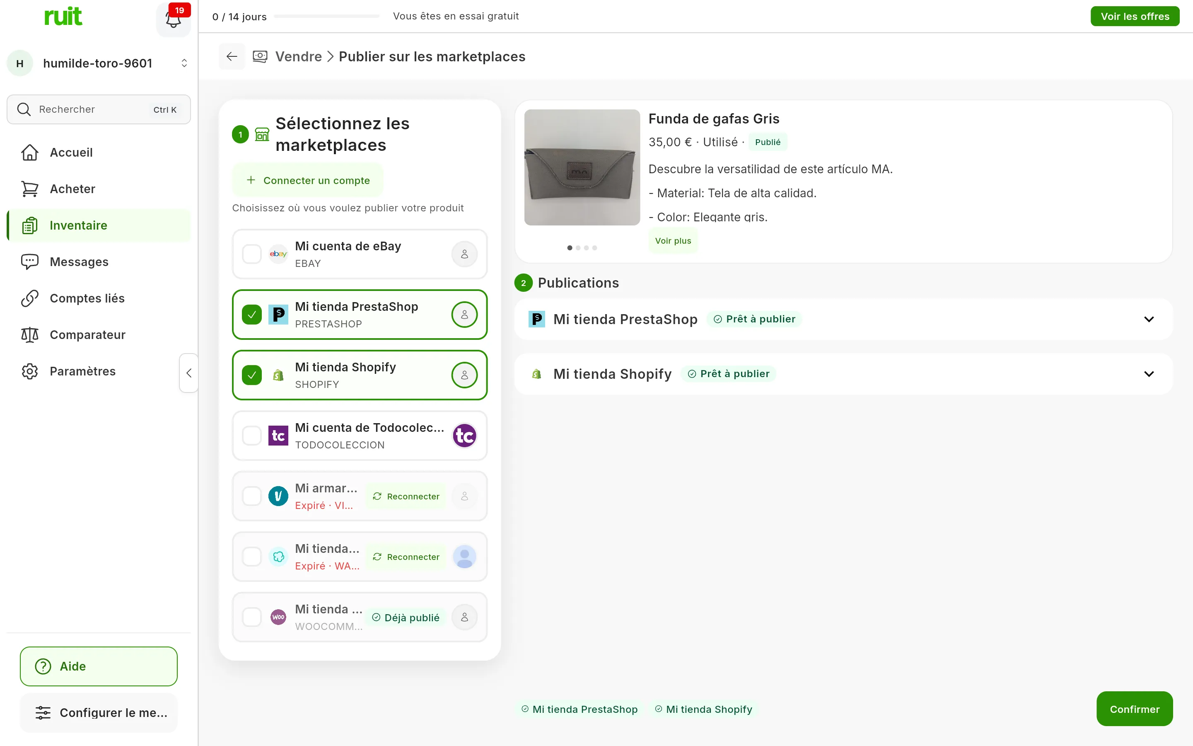The width and height of the screenshot is (1193, 746).
Task: Click the trial days progress bar
Action: tap(327, 16)
